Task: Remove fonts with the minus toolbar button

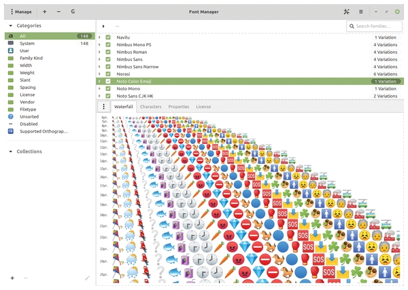Action: 58,12
